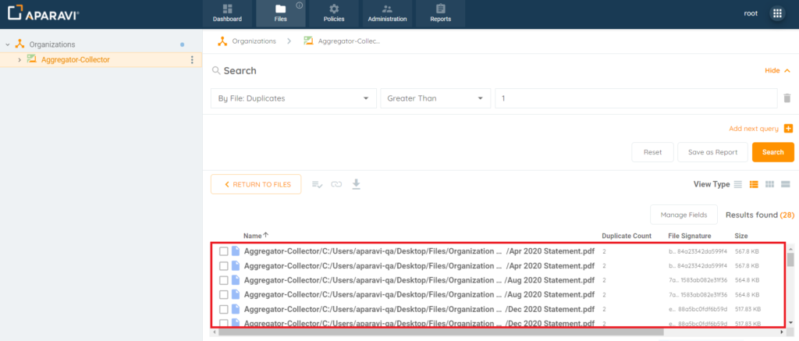This screenshot has height=341, width=799.
Task: Click the link icon in results toolbar
Action: [336, 184]
